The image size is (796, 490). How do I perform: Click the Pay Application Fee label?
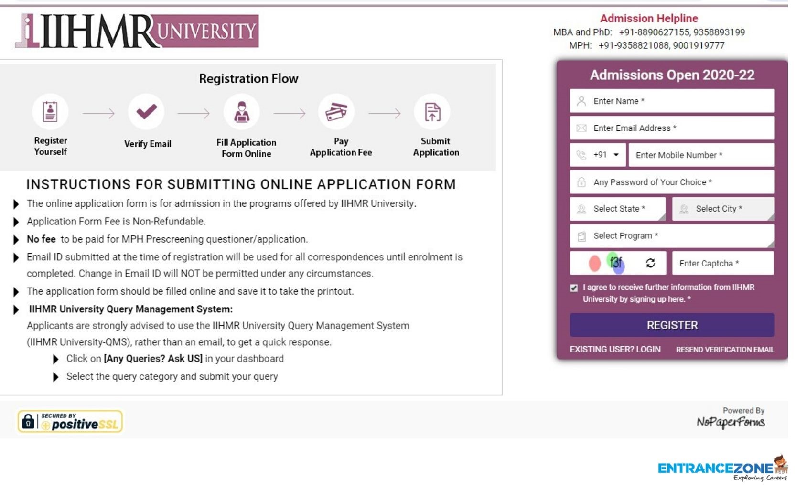[x=341, y=147]
